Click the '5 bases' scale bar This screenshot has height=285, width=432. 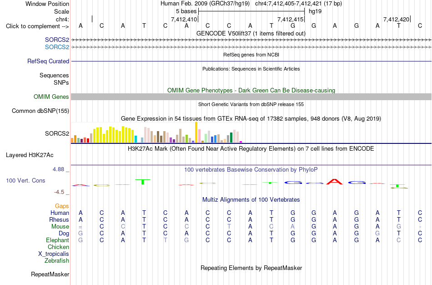[251, 11]
